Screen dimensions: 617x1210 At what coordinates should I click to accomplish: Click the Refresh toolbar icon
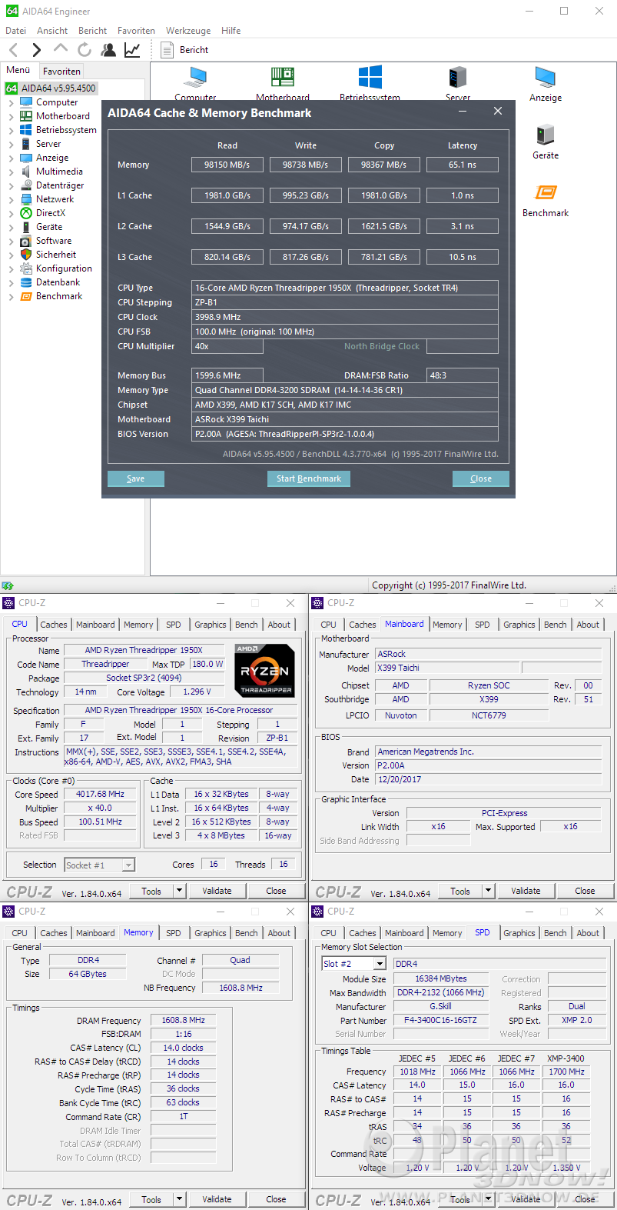(x=85, y=50)
